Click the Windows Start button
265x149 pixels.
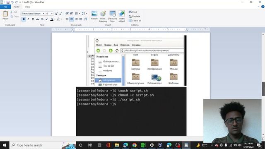click(5, 145)
